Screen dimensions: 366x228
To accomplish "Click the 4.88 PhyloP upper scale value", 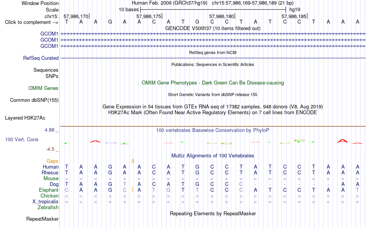I will (x=49, y=130).
